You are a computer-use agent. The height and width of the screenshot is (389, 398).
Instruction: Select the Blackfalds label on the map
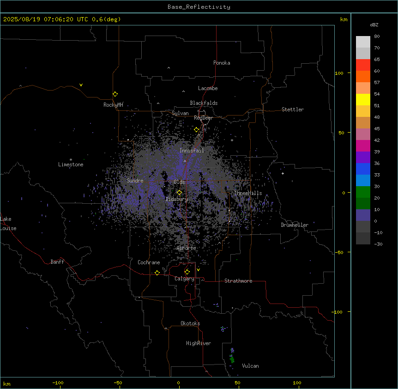click(x=204, y=103)
